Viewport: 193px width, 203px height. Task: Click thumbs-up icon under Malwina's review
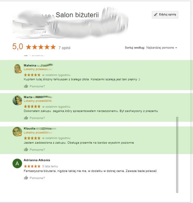coord(26,86)
